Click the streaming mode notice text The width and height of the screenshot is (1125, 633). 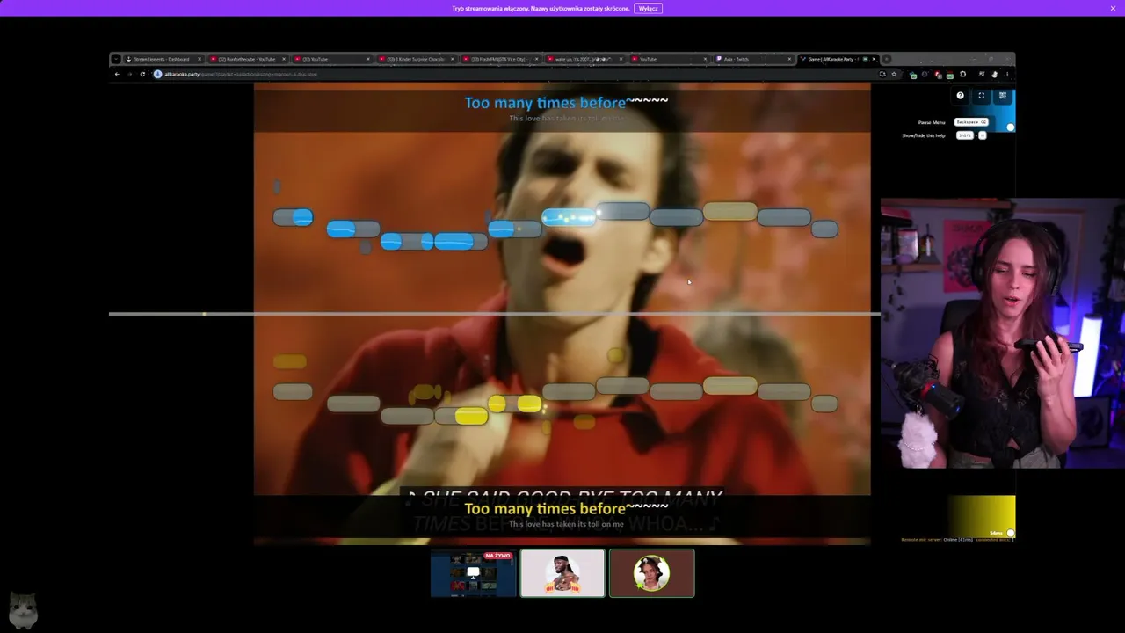541,8
